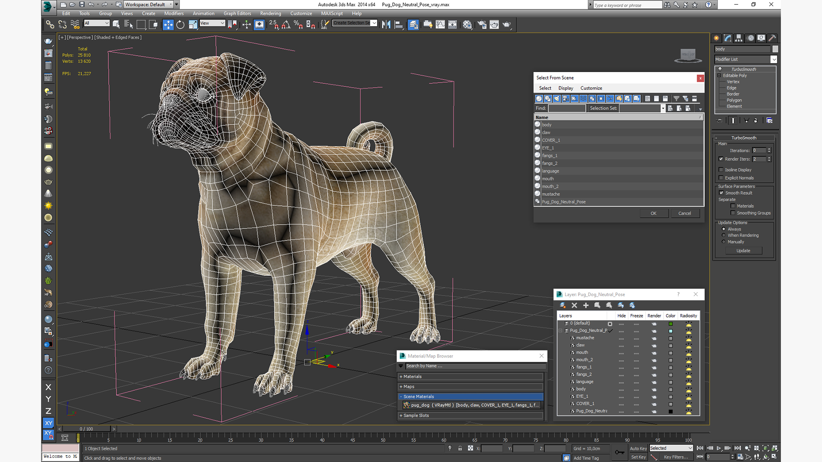Open the Modifier List dropdown
The image size is (822, 462).
[x=745, y=59]
